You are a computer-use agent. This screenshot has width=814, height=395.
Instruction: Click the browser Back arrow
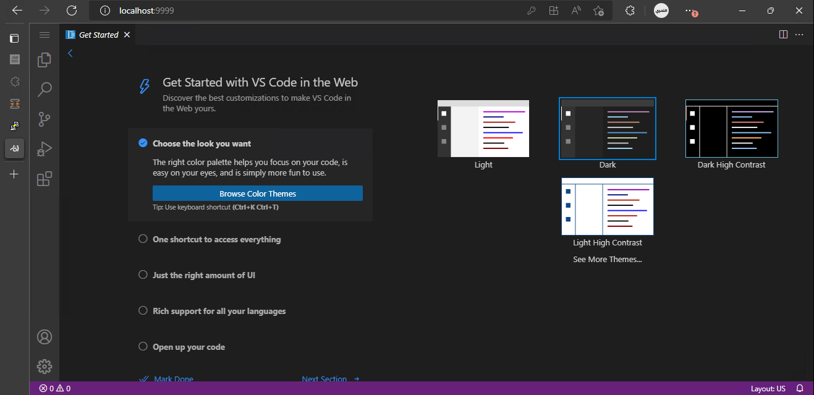pos(17,11)
